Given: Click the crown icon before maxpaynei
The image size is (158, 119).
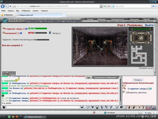Looking at the screenshot, I should (4, 33).
